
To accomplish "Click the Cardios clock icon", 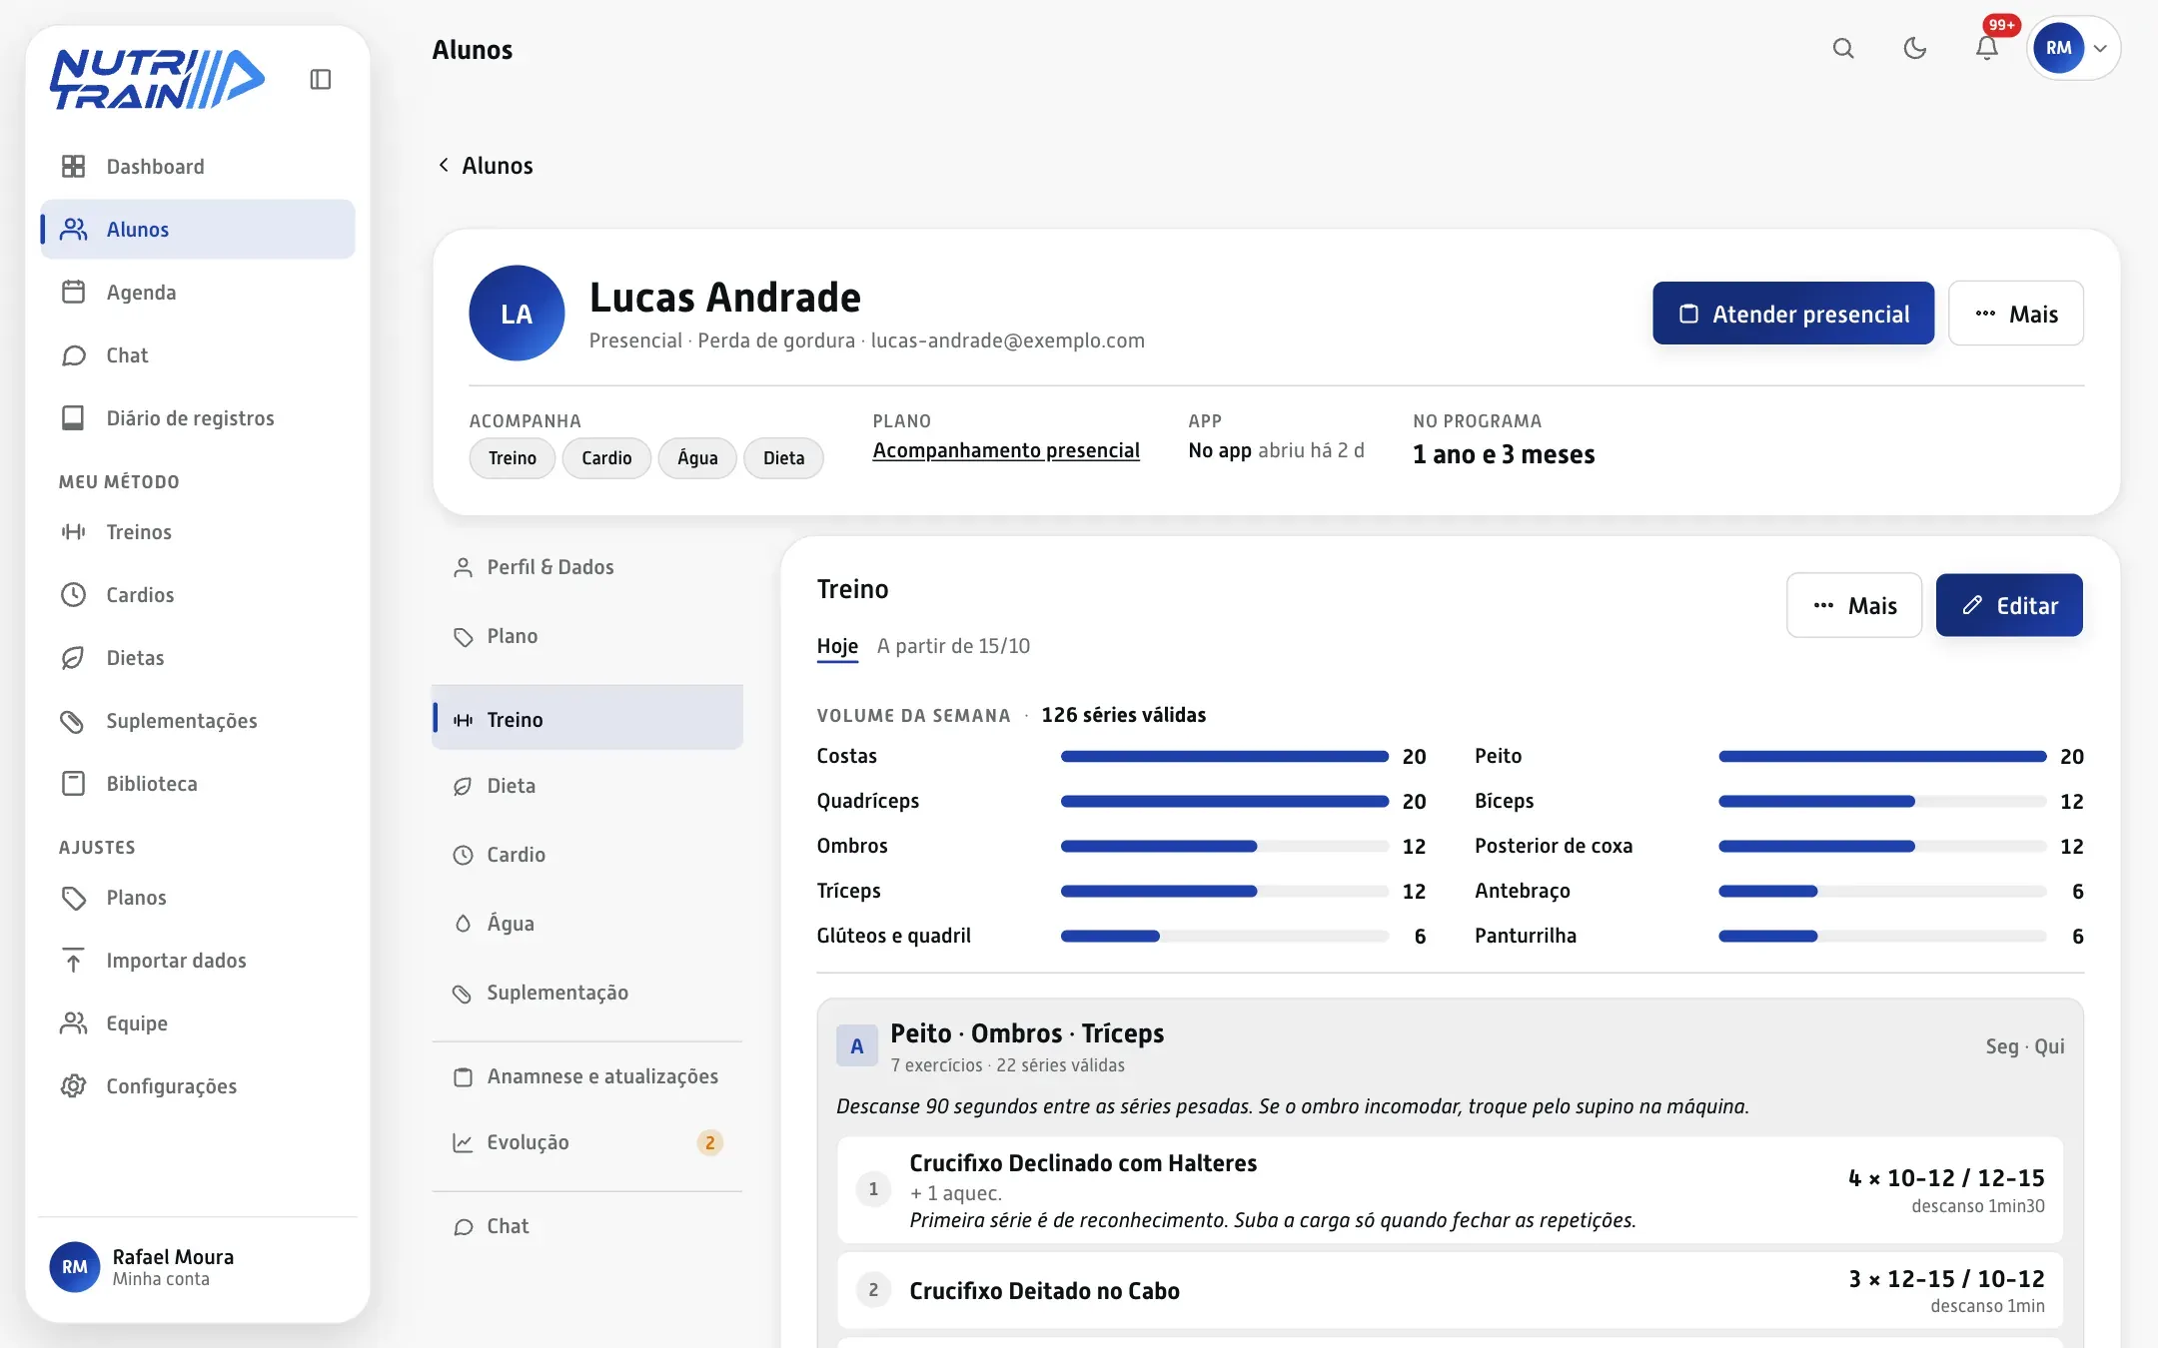I will click(73, 595).
